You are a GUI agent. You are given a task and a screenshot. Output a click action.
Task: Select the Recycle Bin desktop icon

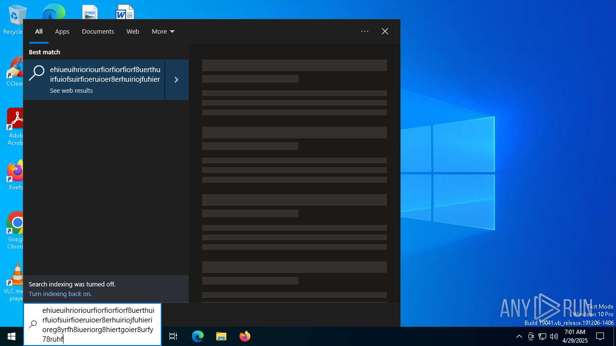pos(13,20)
